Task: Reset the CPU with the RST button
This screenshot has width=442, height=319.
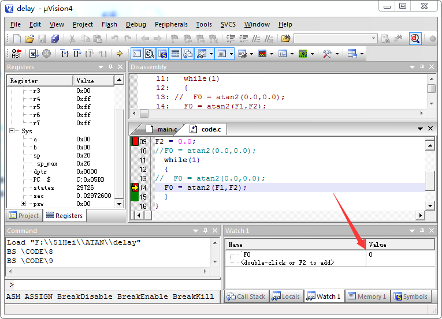Action: pos(17,53)
